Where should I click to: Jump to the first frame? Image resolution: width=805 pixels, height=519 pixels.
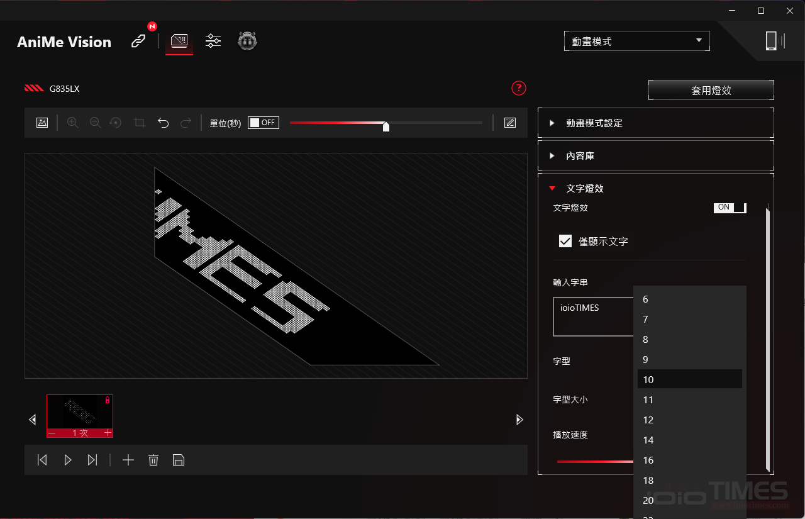tap(42, 460)
